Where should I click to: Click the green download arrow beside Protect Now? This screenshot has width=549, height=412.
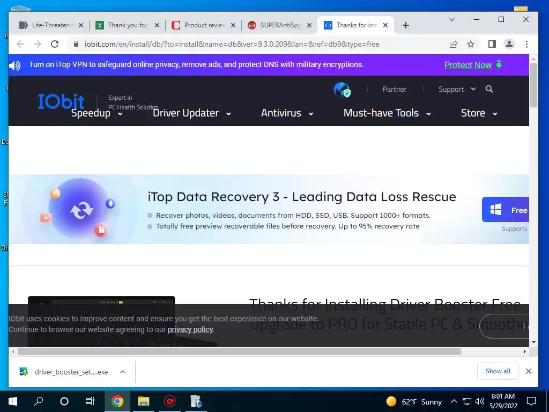499,64
